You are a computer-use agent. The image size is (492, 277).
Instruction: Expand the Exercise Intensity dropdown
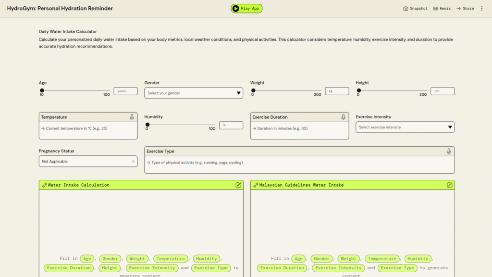tap(405, 127)
